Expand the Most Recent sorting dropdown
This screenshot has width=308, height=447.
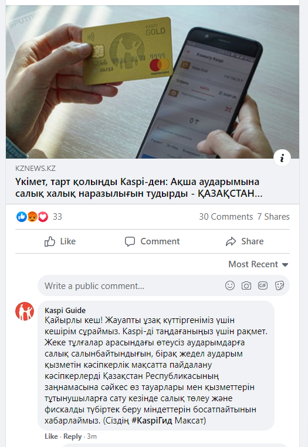(x=259, y=264)
